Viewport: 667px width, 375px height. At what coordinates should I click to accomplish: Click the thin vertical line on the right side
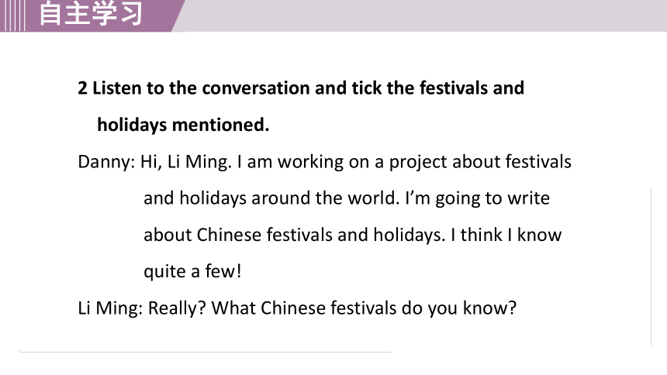651,267
